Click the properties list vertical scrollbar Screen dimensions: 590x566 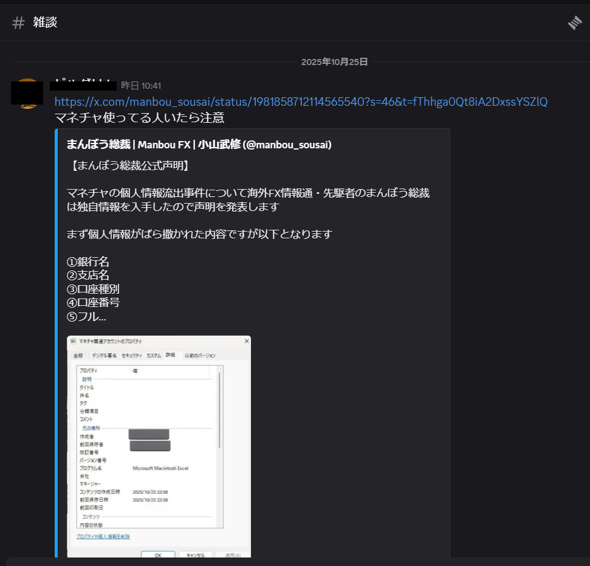219,413
